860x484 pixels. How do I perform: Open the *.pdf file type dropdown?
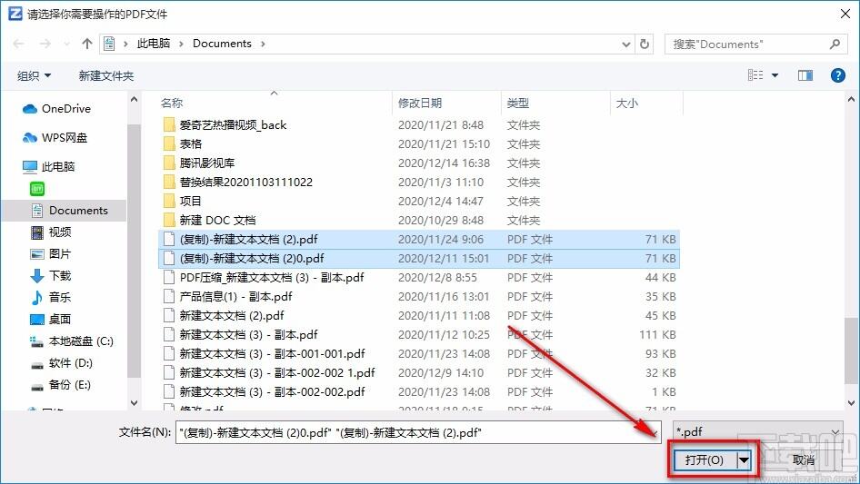tap(758, 432)
